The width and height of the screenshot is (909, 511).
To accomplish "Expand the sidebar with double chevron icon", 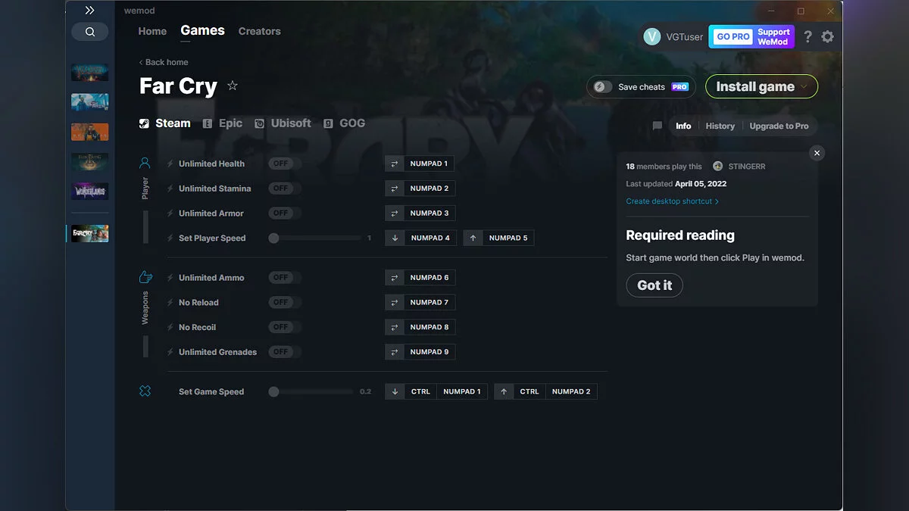I will 89,11.
